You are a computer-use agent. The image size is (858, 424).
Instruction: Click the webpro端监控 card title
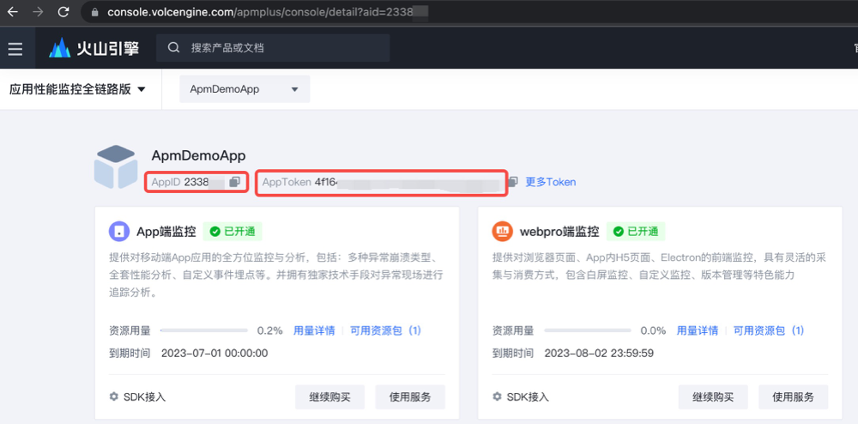pos(559,232)
